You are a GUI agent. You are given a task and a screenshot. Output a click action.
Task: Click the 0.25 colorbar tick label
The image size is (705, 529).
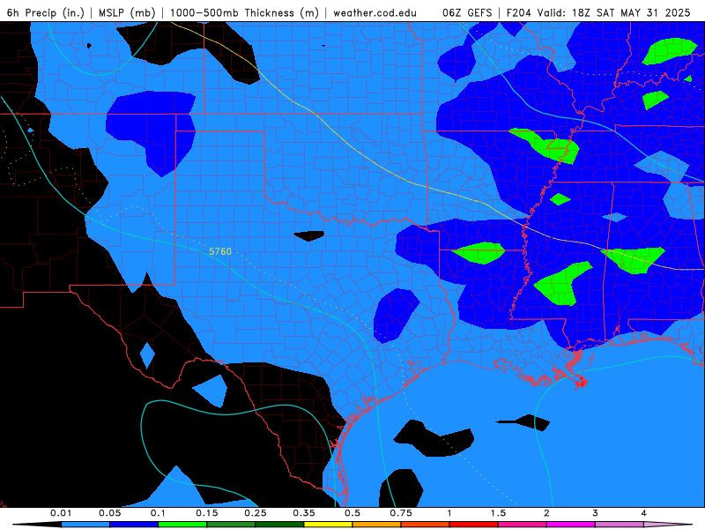pyautogui.click(x=256, y=513)
